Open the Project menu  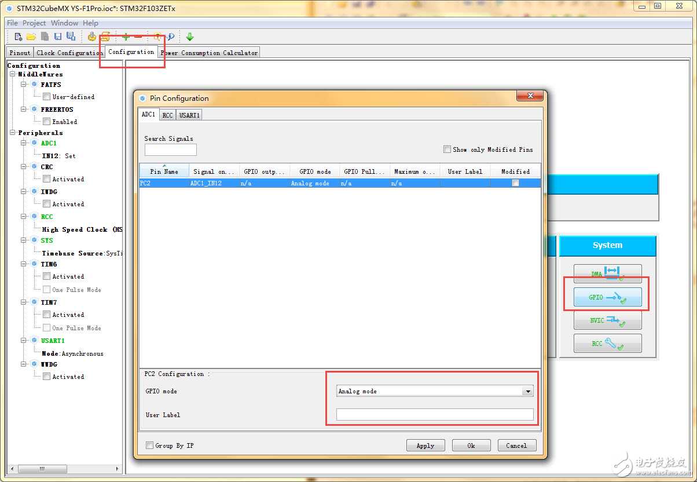34,23
